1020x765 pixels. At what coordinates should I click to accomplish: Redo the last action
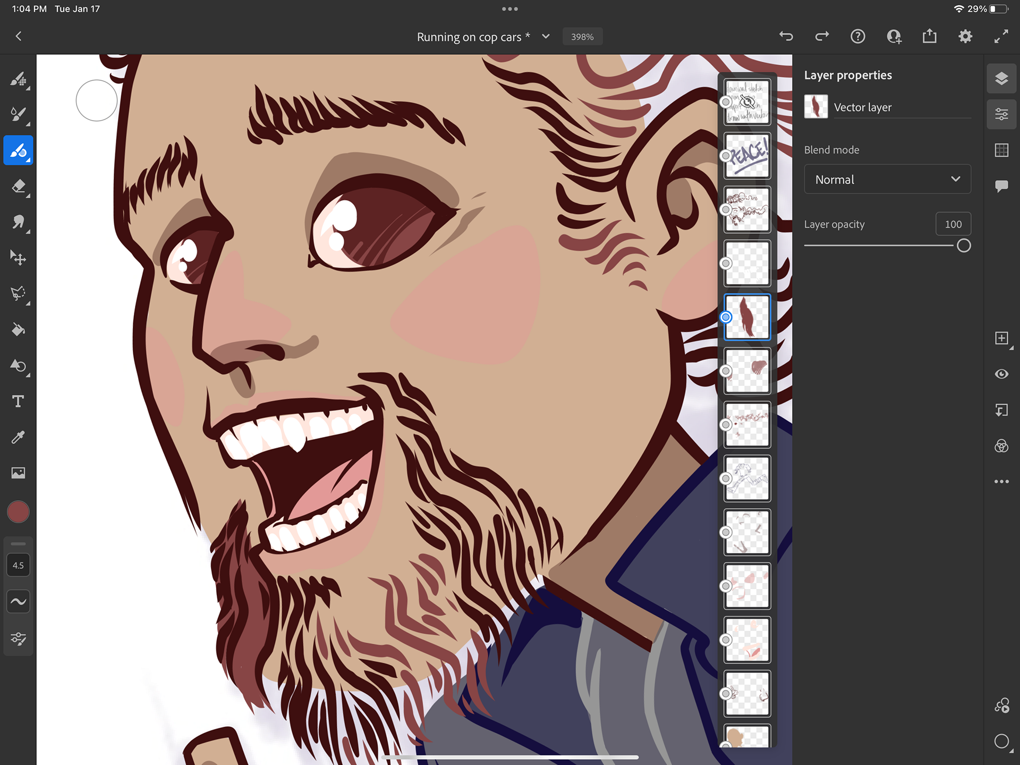pos(822,36)
